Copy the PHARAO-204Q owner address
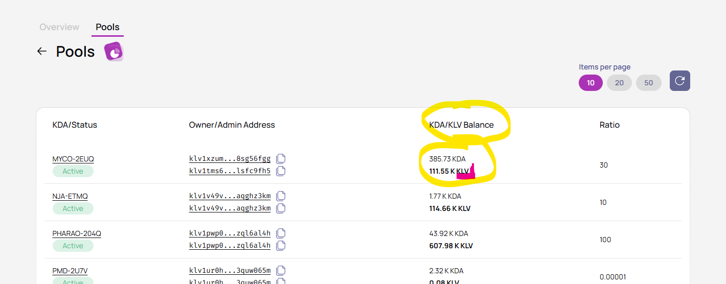726x284 pixels. 281,233
